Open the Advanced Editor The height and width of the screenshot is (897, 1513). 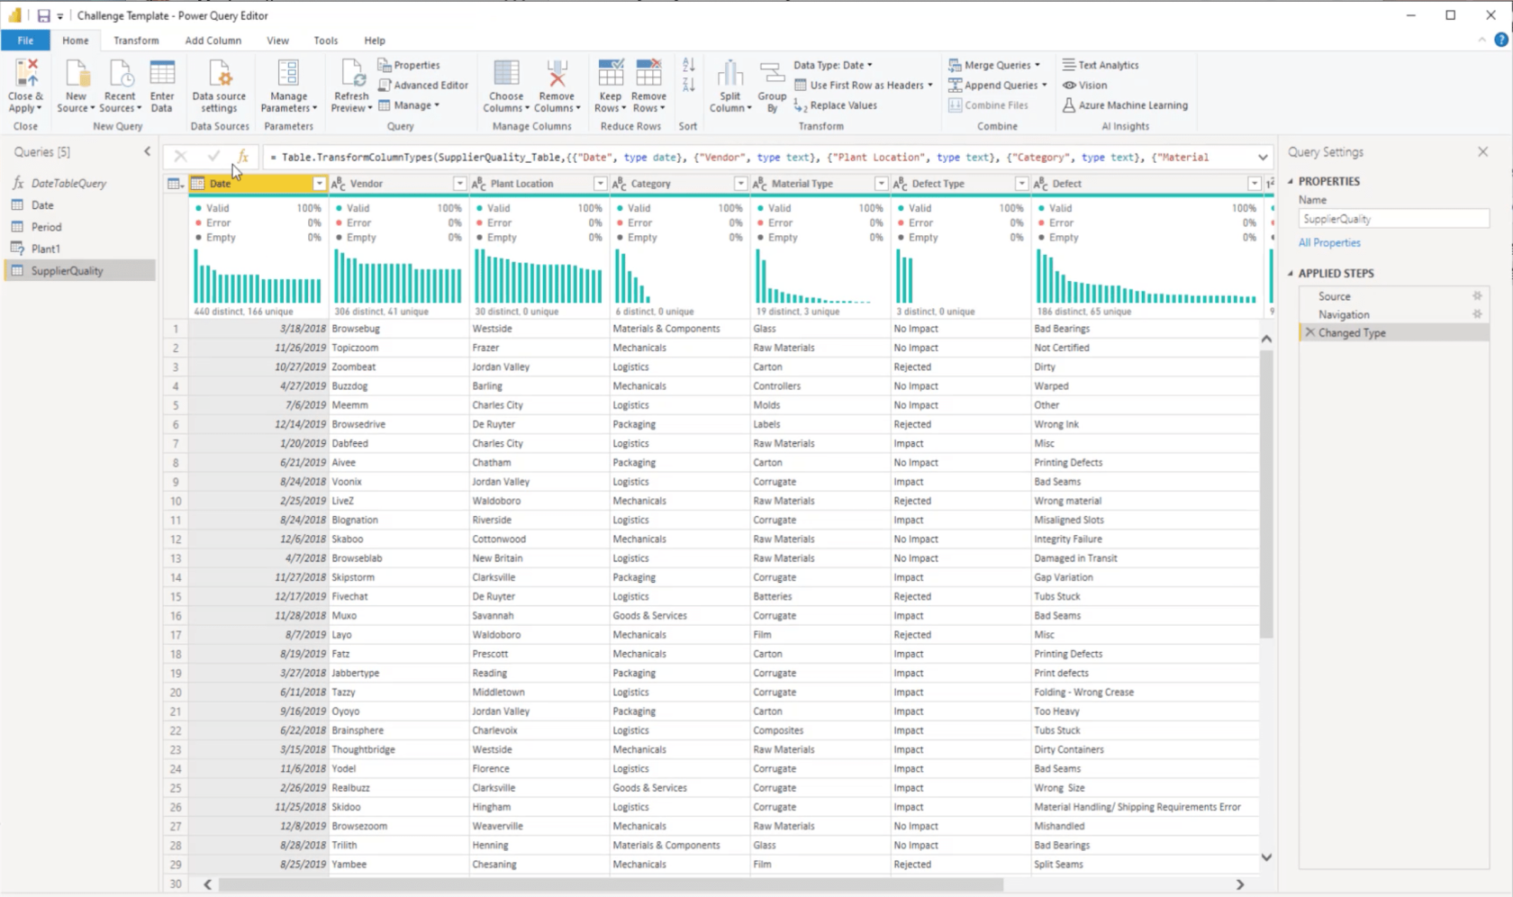tap(422, 85)
